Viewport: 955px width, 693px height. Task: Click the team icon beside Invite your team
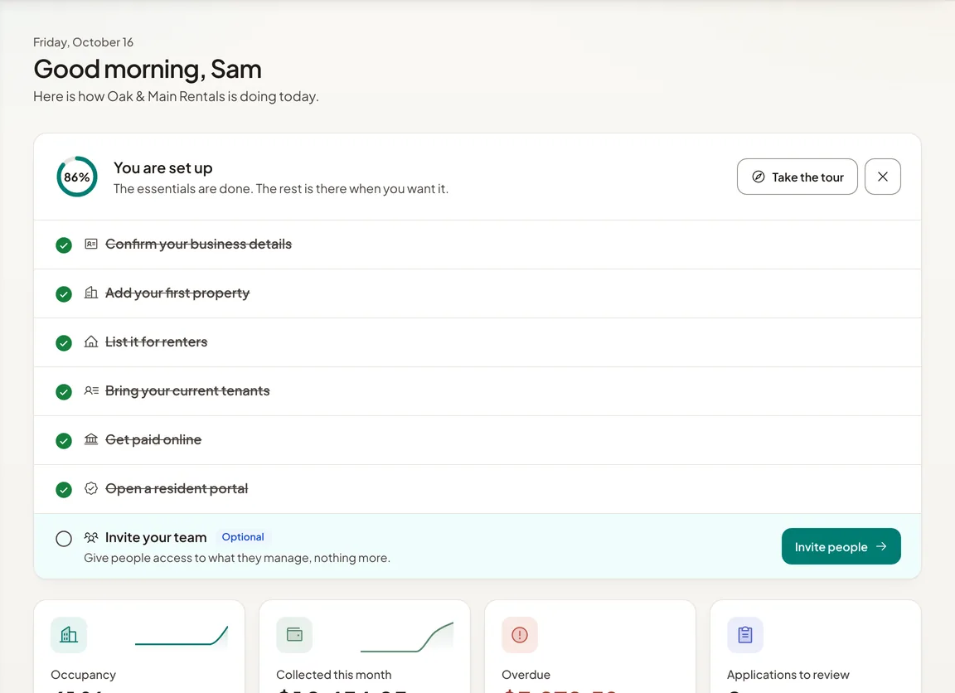(x=90, y=537)
